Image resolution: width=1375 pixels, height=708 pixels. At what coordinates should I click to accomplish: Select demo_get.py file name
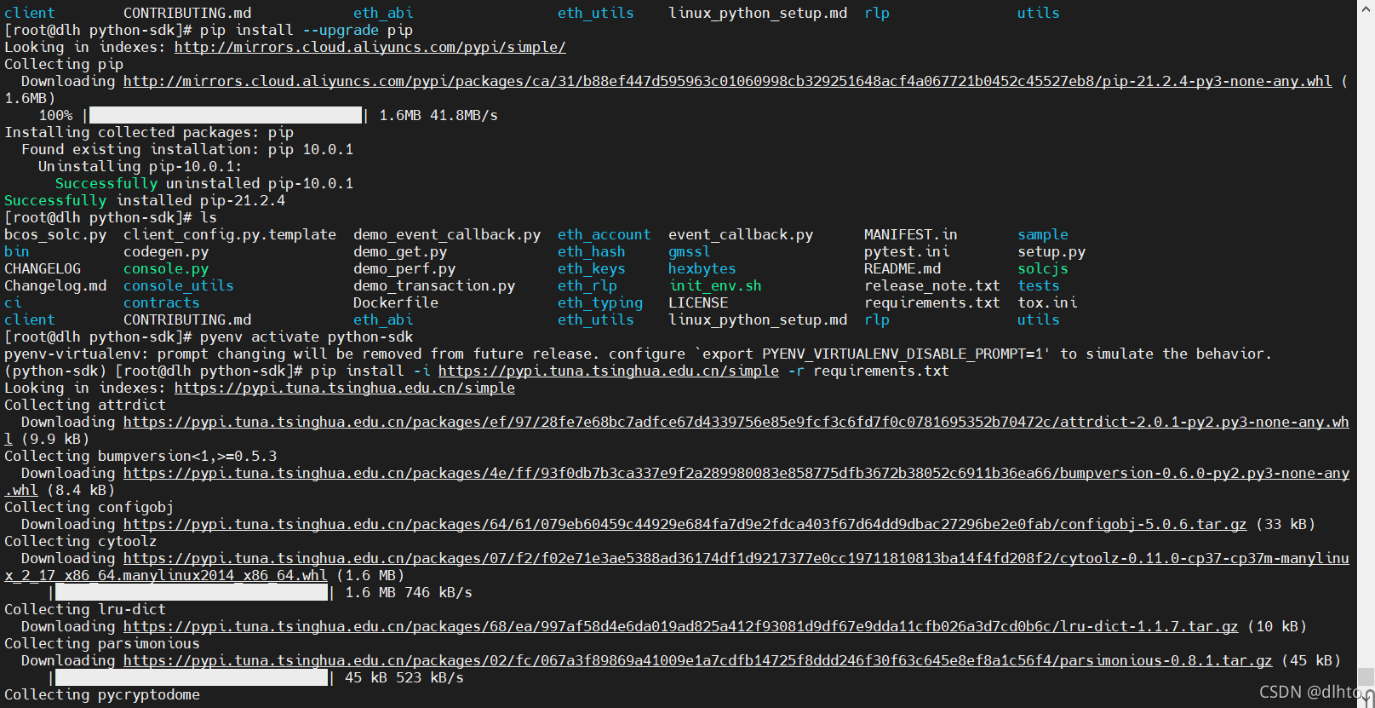point(400,251)
